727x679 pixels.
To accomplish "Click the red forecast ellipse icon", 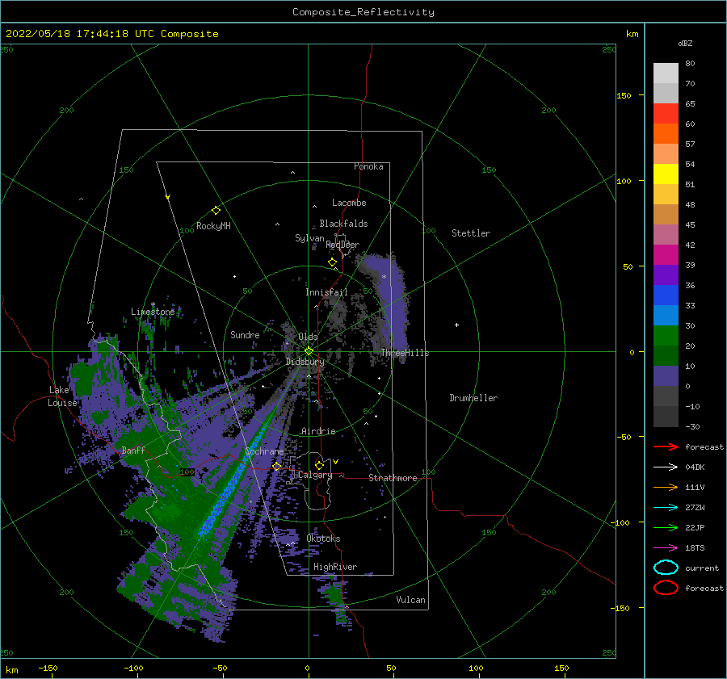I will (666, 588).
